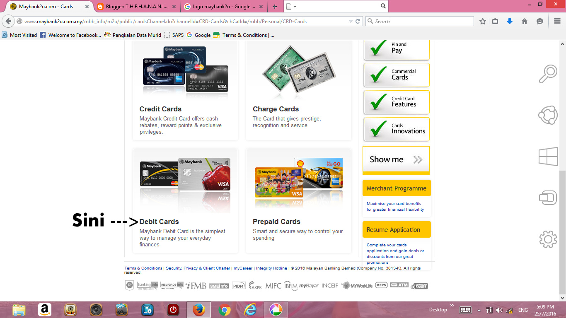Open the Prepaid Cards heading link
This screenshot has height=318, width=566.
[x=276, y=222]
